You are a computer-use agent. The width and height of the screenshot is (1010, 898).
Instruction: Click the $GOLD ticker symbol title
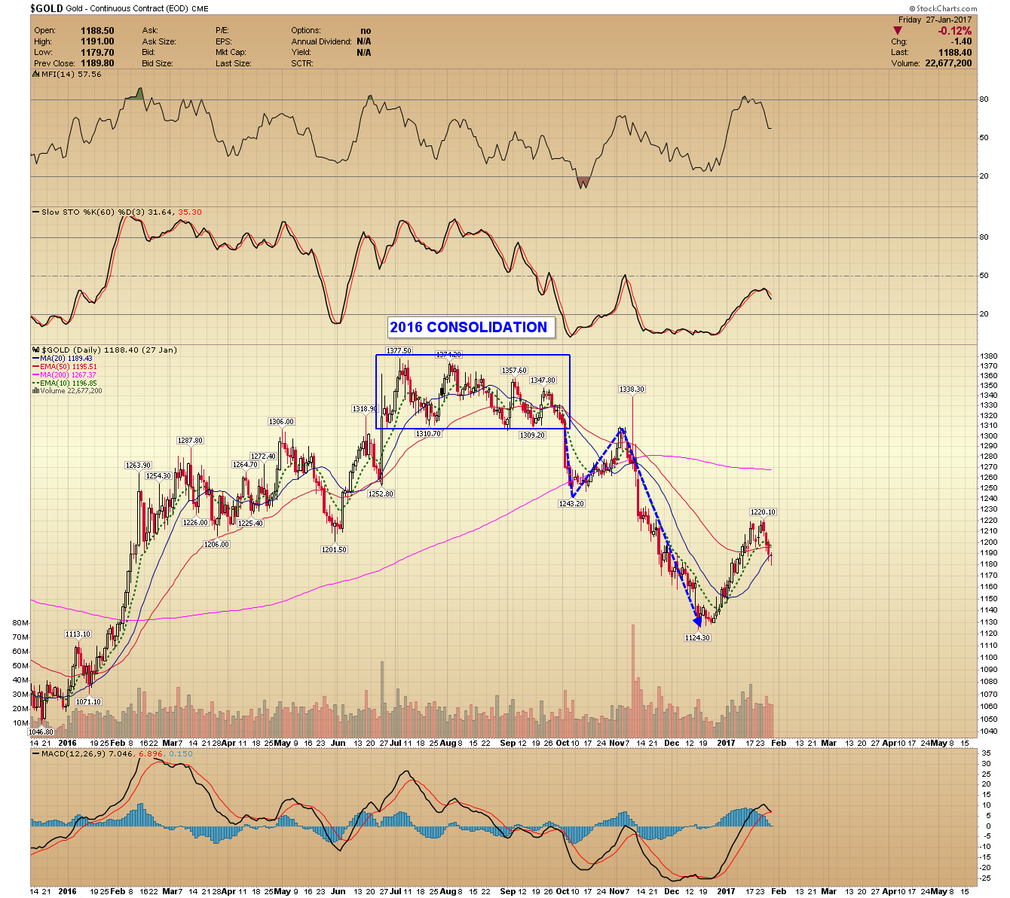pyautogui.click(x=46, y=8)
